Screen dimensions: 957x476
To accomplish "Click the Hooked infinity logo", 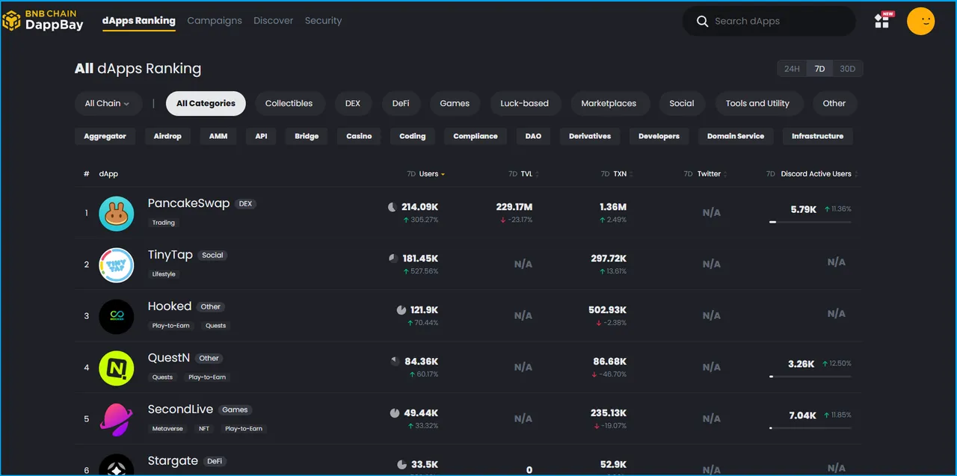I will coord(117,317).
